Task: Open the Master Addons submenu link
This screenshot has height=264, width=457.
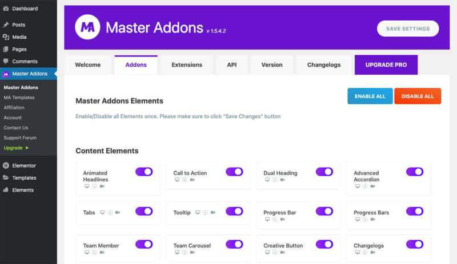Action: (x=21, y=87)
